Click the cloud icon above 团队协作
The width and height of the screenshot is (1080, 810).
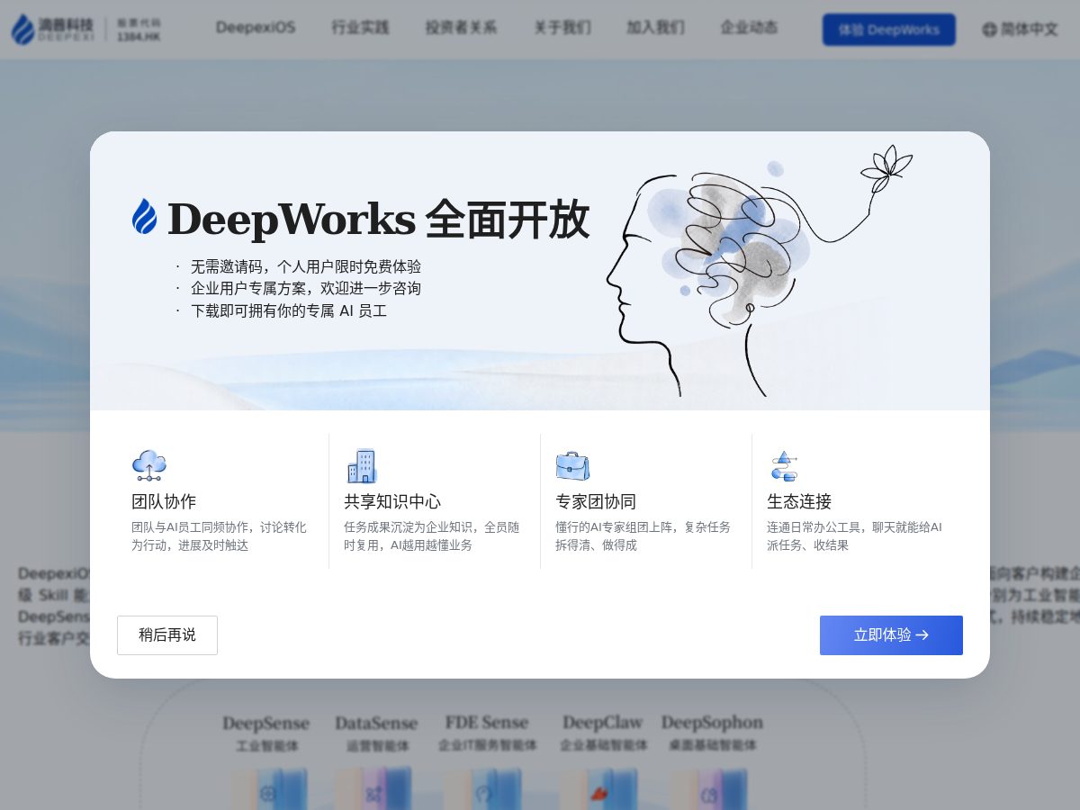click(x=149, y=465)
